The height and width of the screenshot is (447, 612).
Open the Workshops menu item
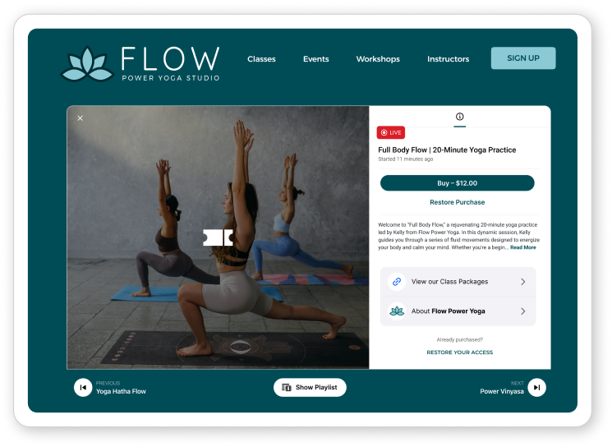378,59
